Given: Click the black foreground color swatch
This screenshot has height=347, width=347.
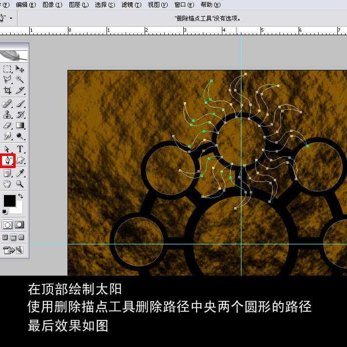Looking at the screenshot, I should pos(9,200).
